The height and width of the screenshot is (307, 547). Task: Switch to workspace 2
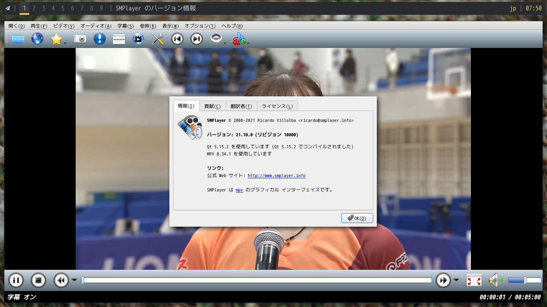point(34,8)
